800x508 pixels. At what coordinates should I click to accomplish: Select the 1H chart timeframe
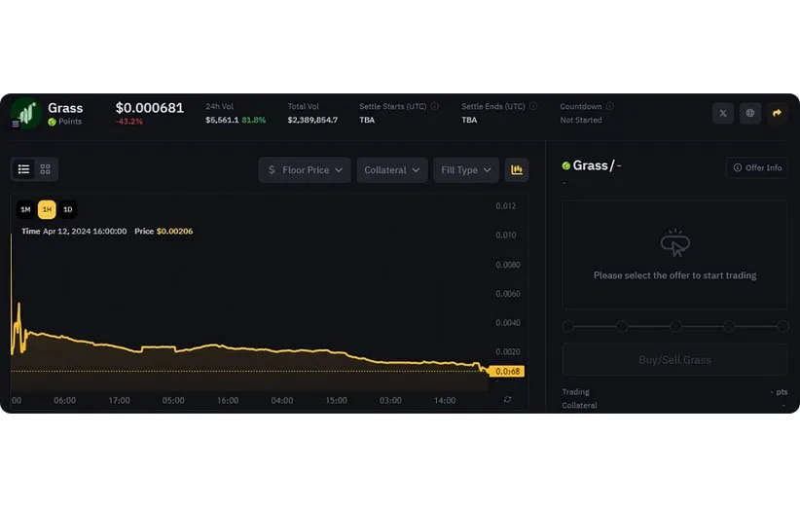pyautogui.click(x=47, y=209)
